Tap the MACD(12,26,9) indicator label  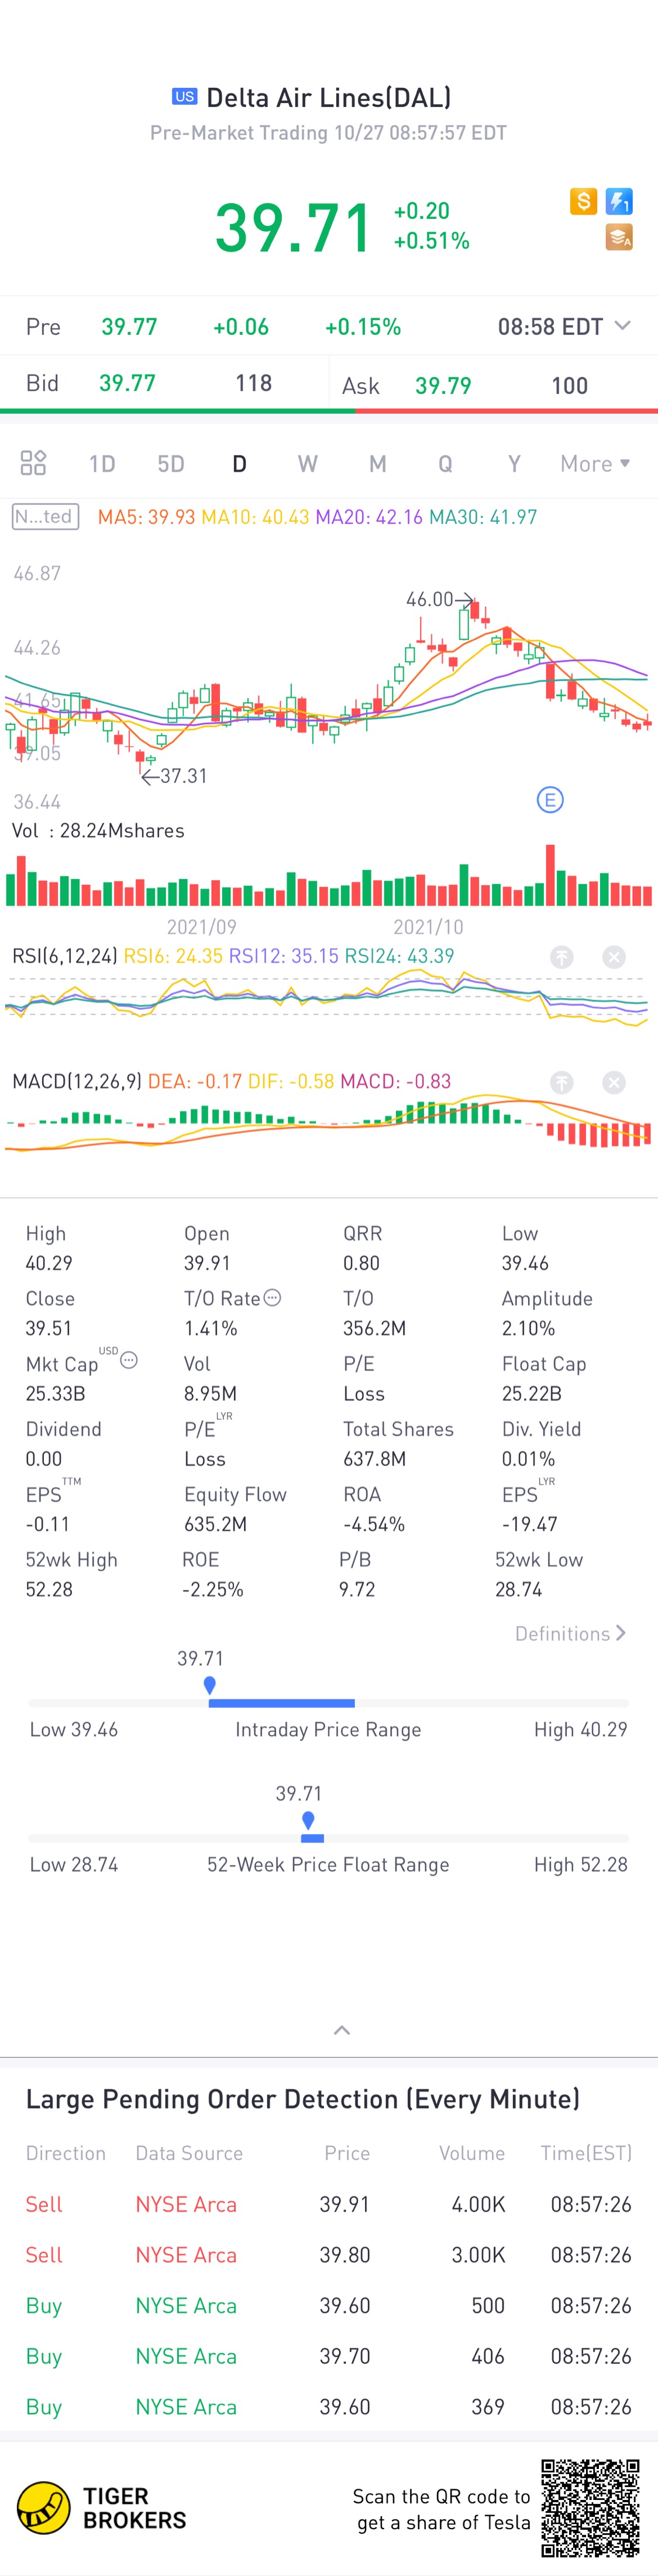[x=77, y=1081]
